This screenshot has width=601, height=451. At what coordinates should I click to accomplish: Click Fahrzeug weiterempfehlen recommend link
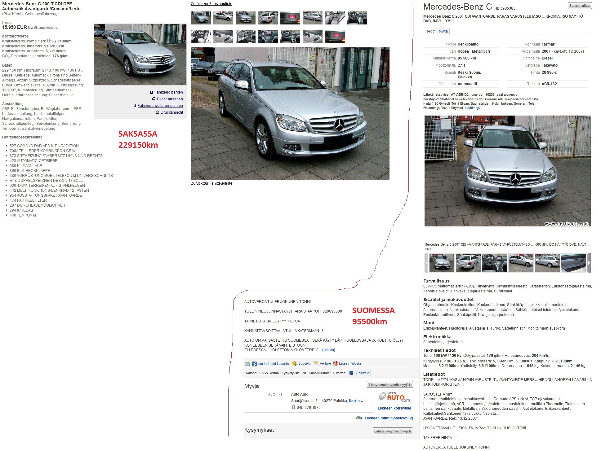click(x=160, y=106)
